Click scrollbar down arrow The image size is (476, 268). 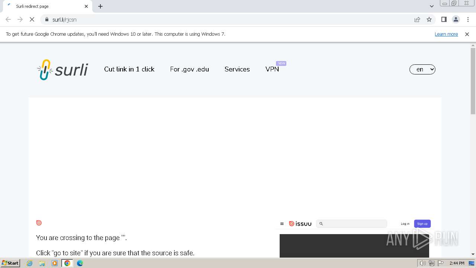click(x=473, y=254)
